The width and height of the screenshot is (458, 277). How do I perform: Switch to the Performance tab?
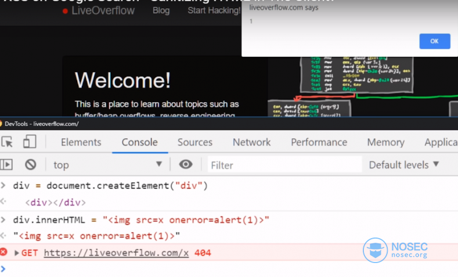pos(319,142)
